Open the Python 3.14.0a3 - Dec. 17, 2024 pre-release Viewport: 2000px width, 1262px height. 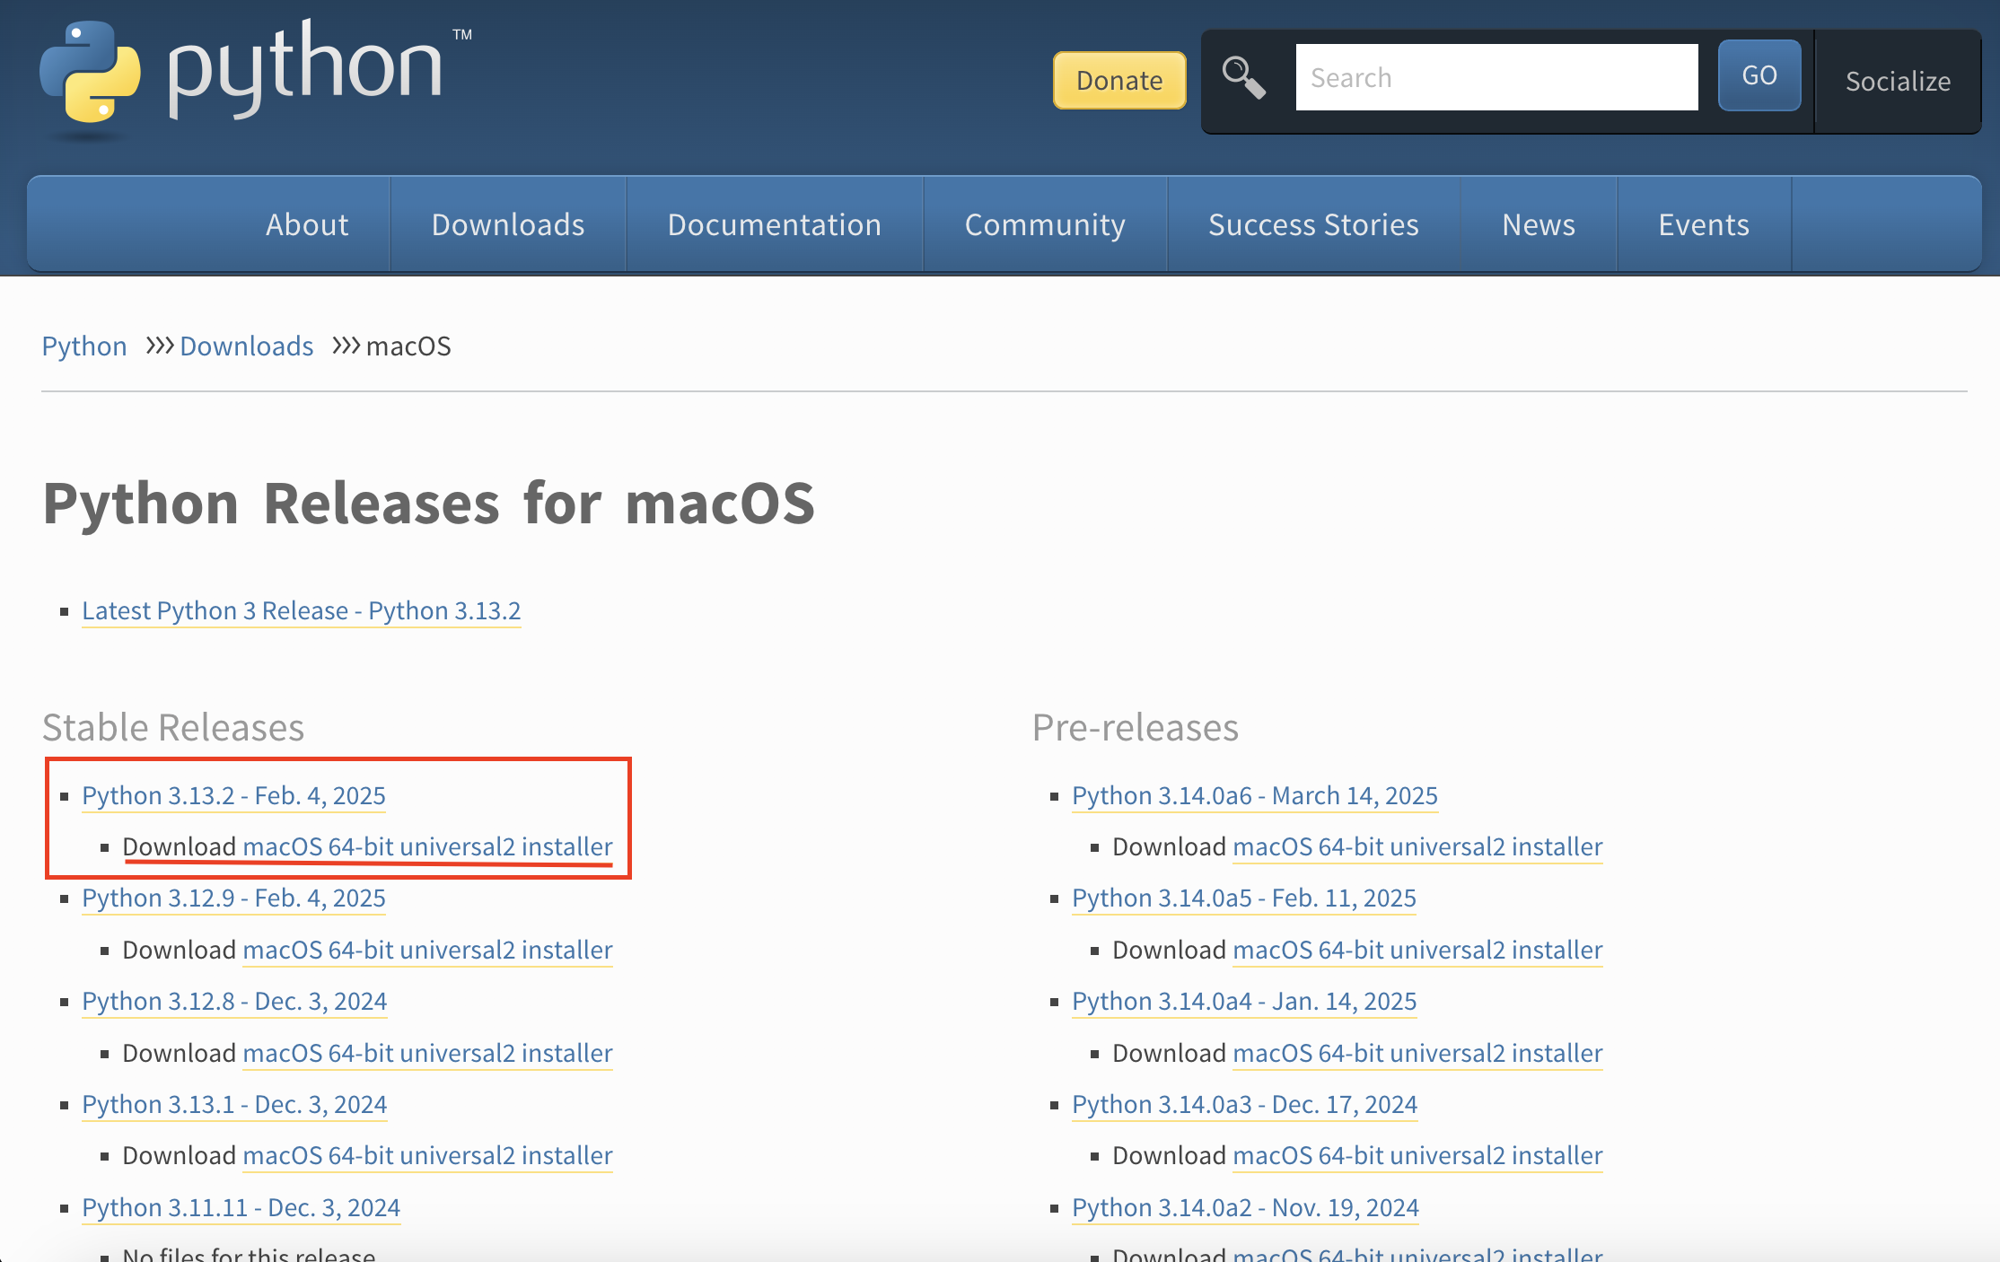point(1244,1105)
